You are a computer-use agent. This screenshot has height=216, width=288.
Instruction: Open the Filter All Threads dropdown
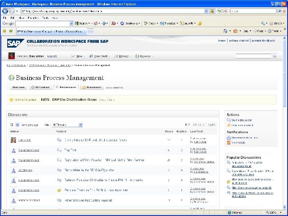click(x=81, y=125)
